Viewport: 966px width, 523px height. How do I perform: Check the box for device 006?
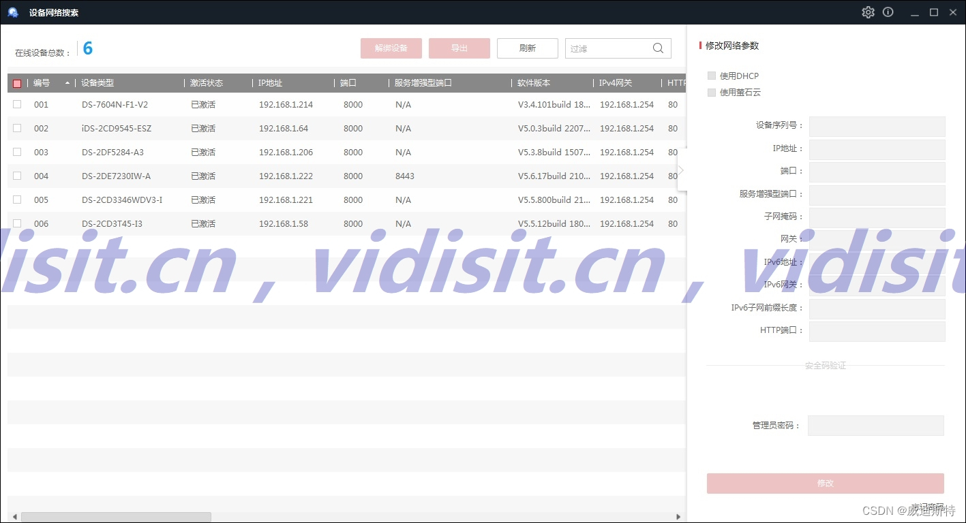pyautogui.click(x=17, y=223)
